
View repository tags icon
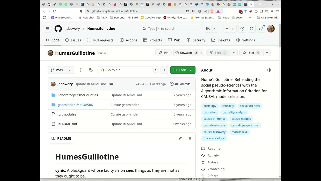tap(91, 70)
